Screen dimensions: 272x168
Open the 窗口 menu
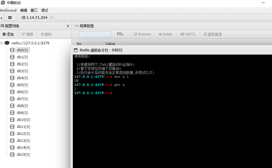(x=34, y=10)
